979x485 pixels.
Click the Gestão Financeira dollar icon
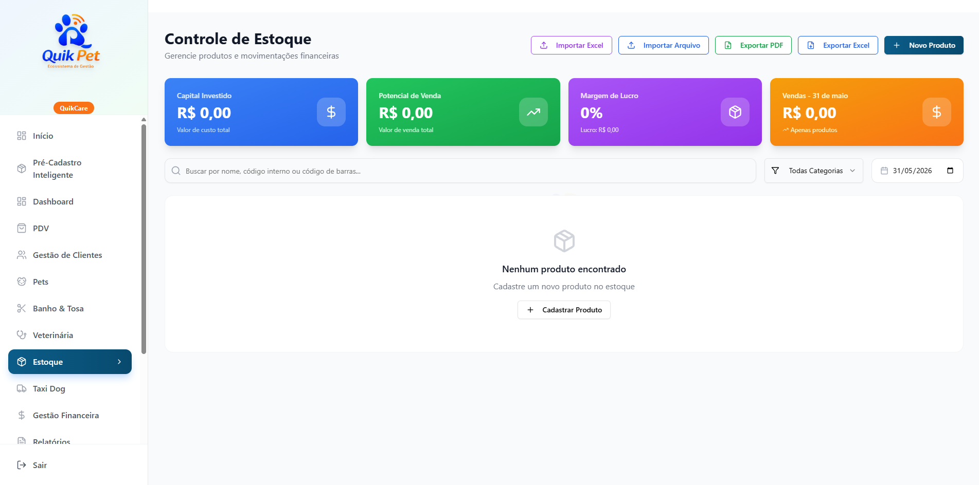coord(22,415)
